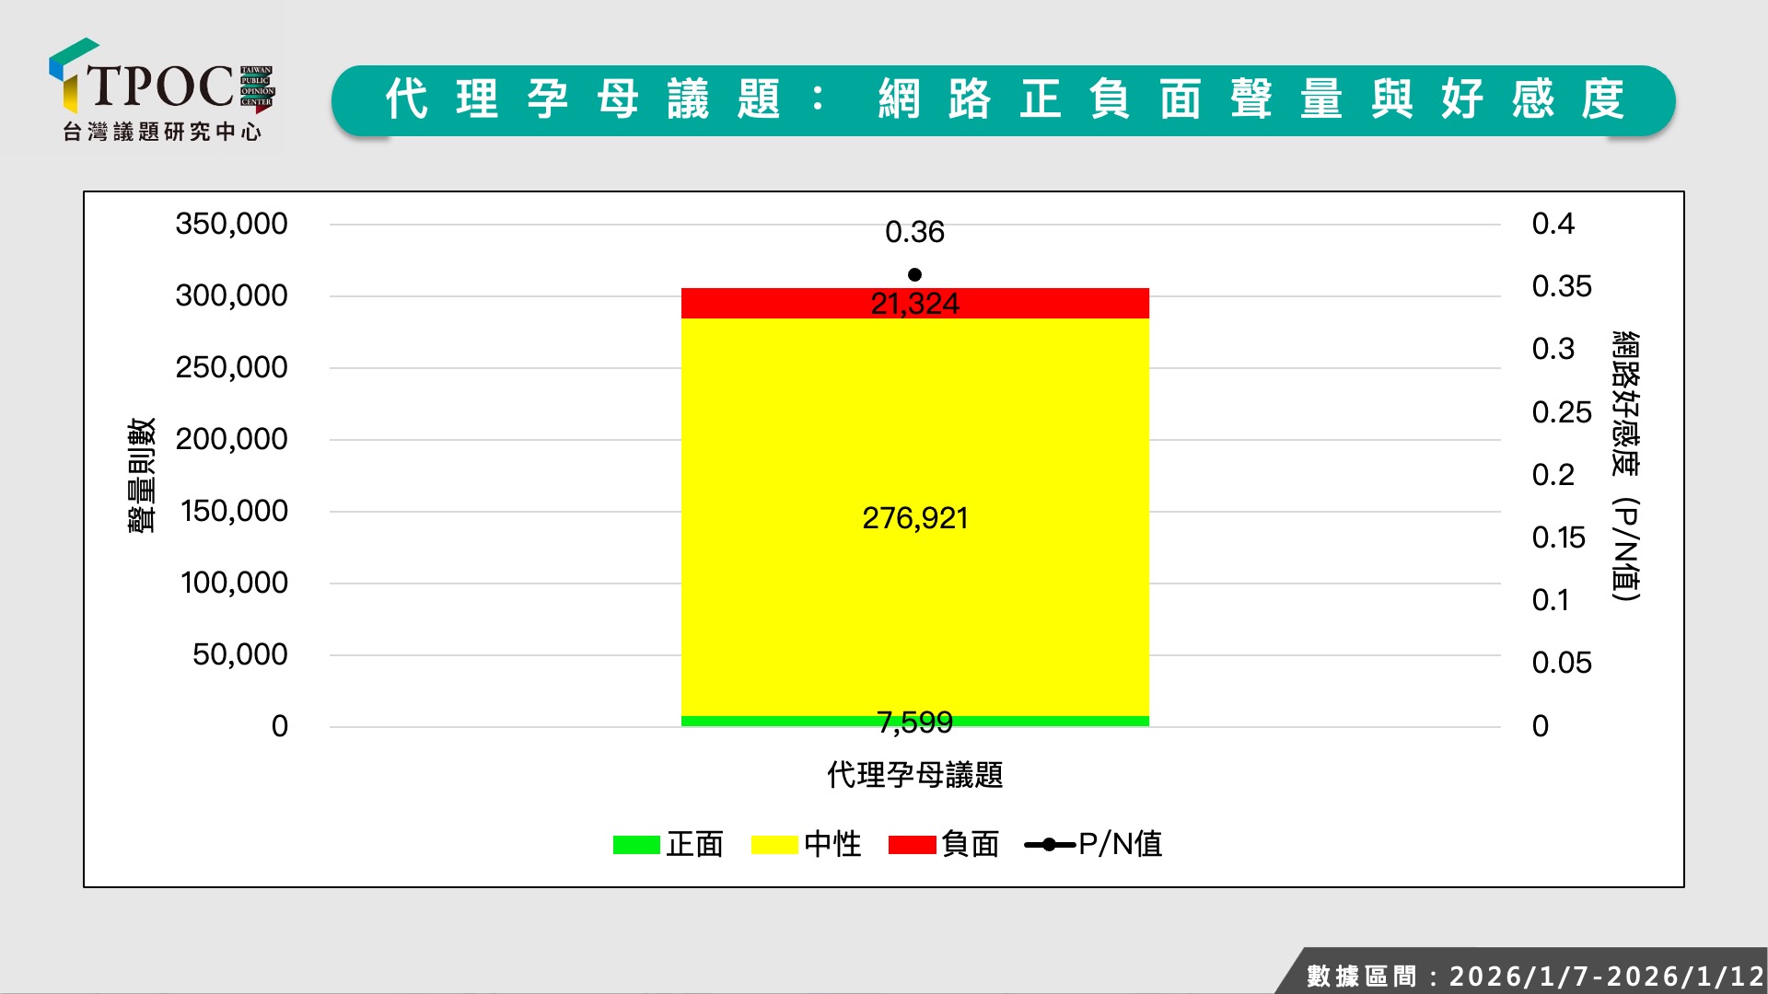Click the 代理孕母議題 x-axis category label
Screen dimensions: 1768x994
click(x=914, y=775)
